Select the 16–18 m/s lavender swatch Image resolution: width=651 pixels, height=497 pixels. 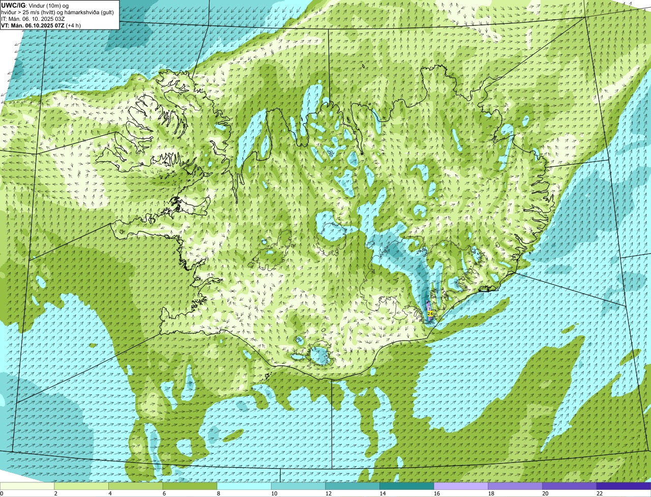(461, 486)
